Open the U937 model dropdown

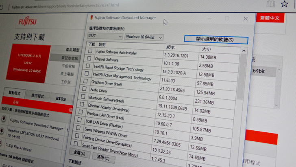pyautogui.click(x=105, y=37)
